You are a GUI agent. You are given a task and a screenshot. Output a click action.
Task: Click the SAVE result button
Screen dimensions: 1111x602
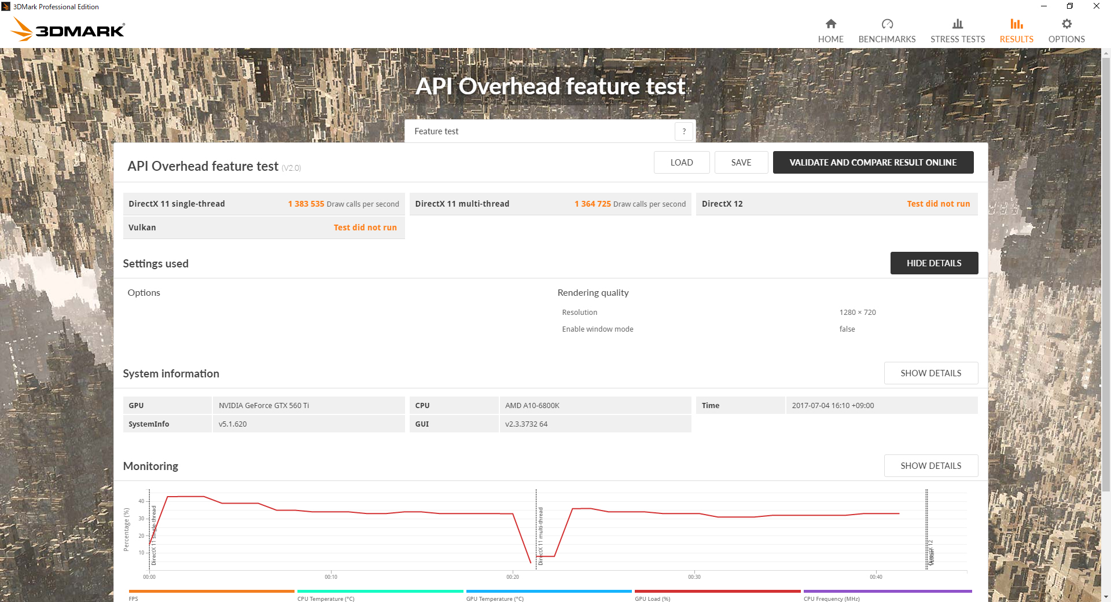tap(741, 163)
